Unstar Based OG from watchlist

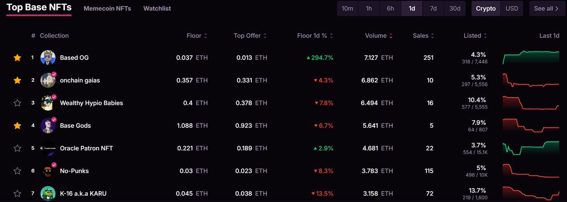point(17,58)
